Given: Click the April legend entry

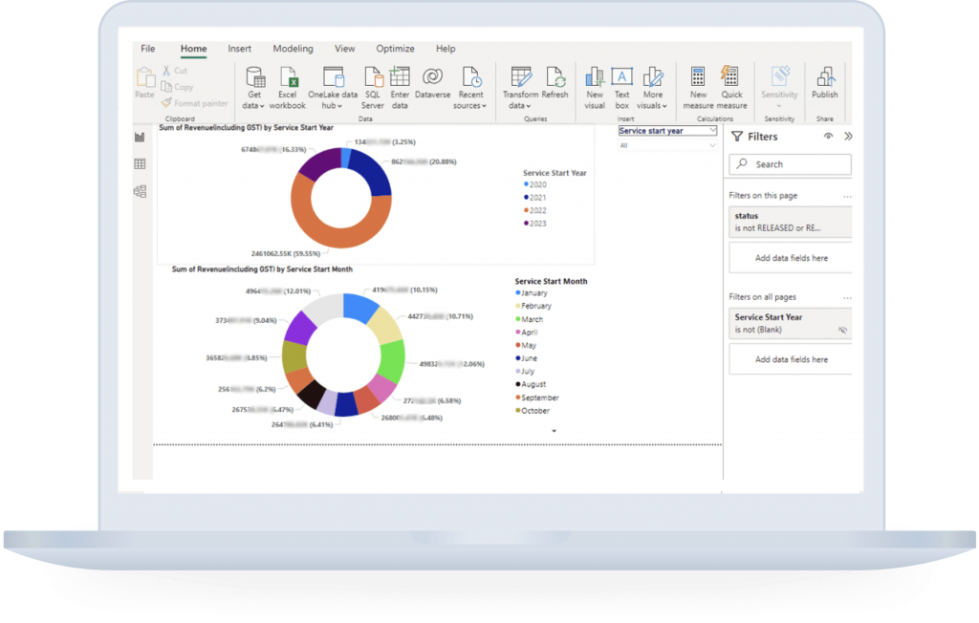Looking at the screenshot, I should tap(527, 333).
